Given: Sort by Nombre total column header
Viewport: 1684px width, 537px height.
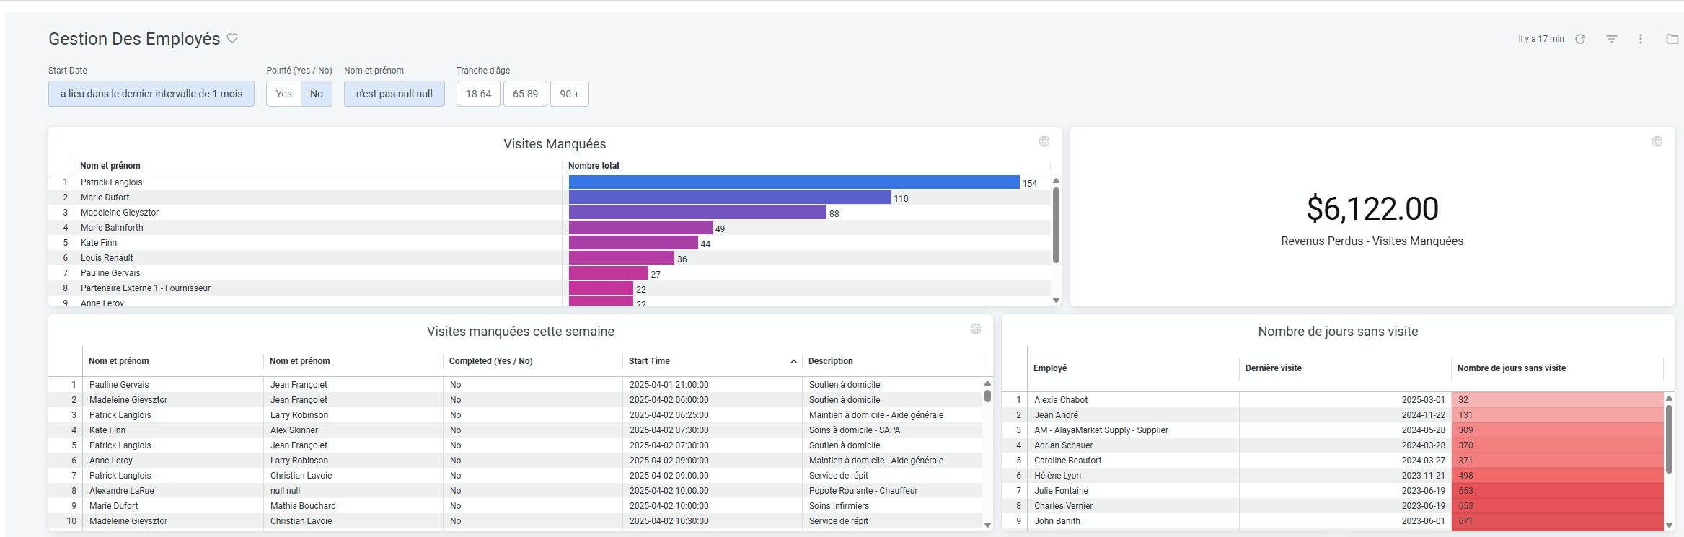Looking at the screenshot, I should (x=594, y=166).
